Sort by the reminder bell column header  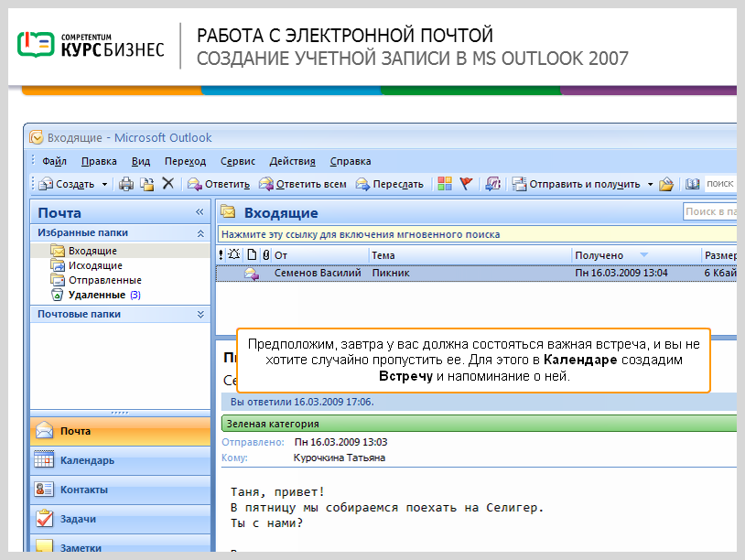pyautogui.click(x=233, y=255)
